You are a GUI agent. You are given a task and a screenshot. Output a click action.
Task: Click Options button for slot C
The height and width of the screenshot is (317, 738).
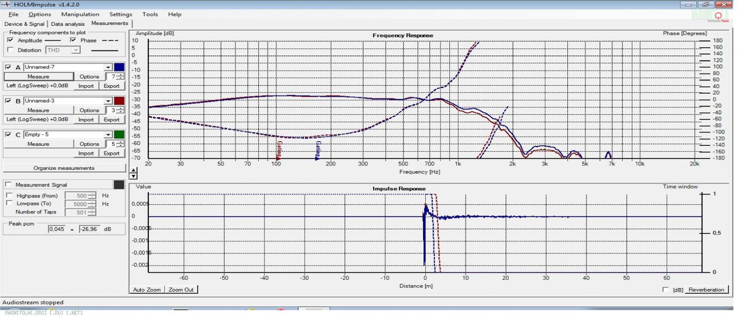[89, 144]
